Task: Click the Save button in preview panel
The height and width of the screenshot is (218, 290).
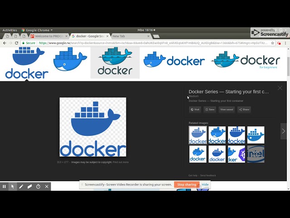Action: 210,109
